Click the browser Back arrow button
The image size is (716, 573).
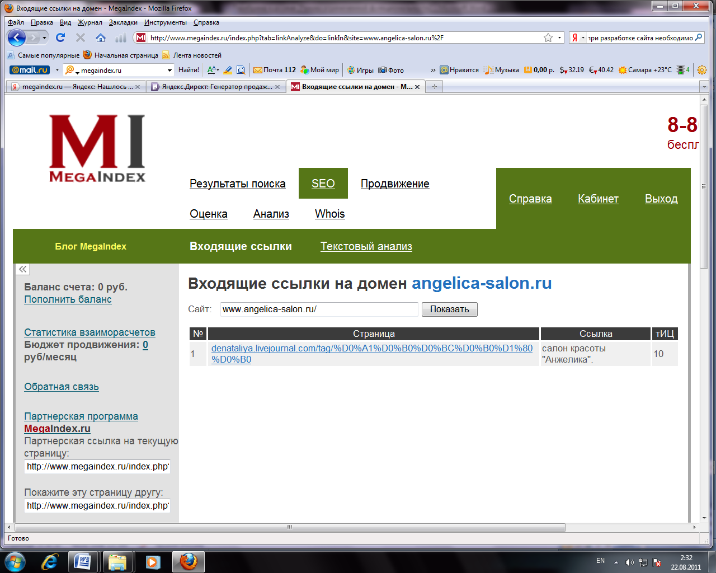tap(17, 37)
